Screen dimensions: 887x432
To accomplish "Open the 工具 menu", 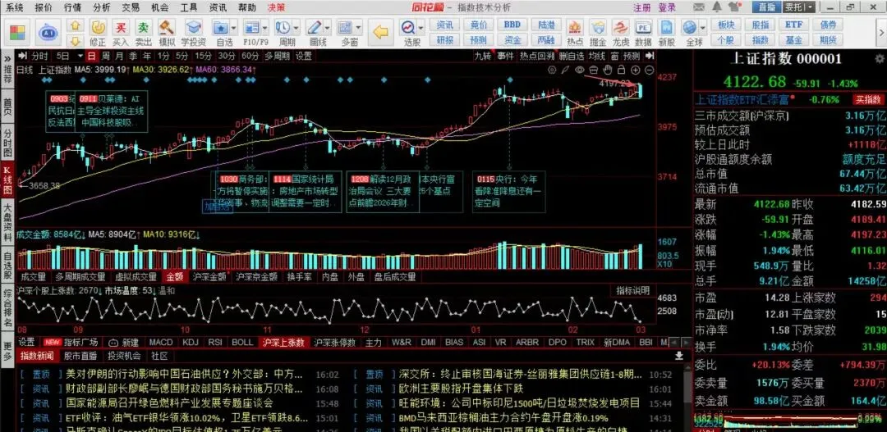I will [189, 7].
